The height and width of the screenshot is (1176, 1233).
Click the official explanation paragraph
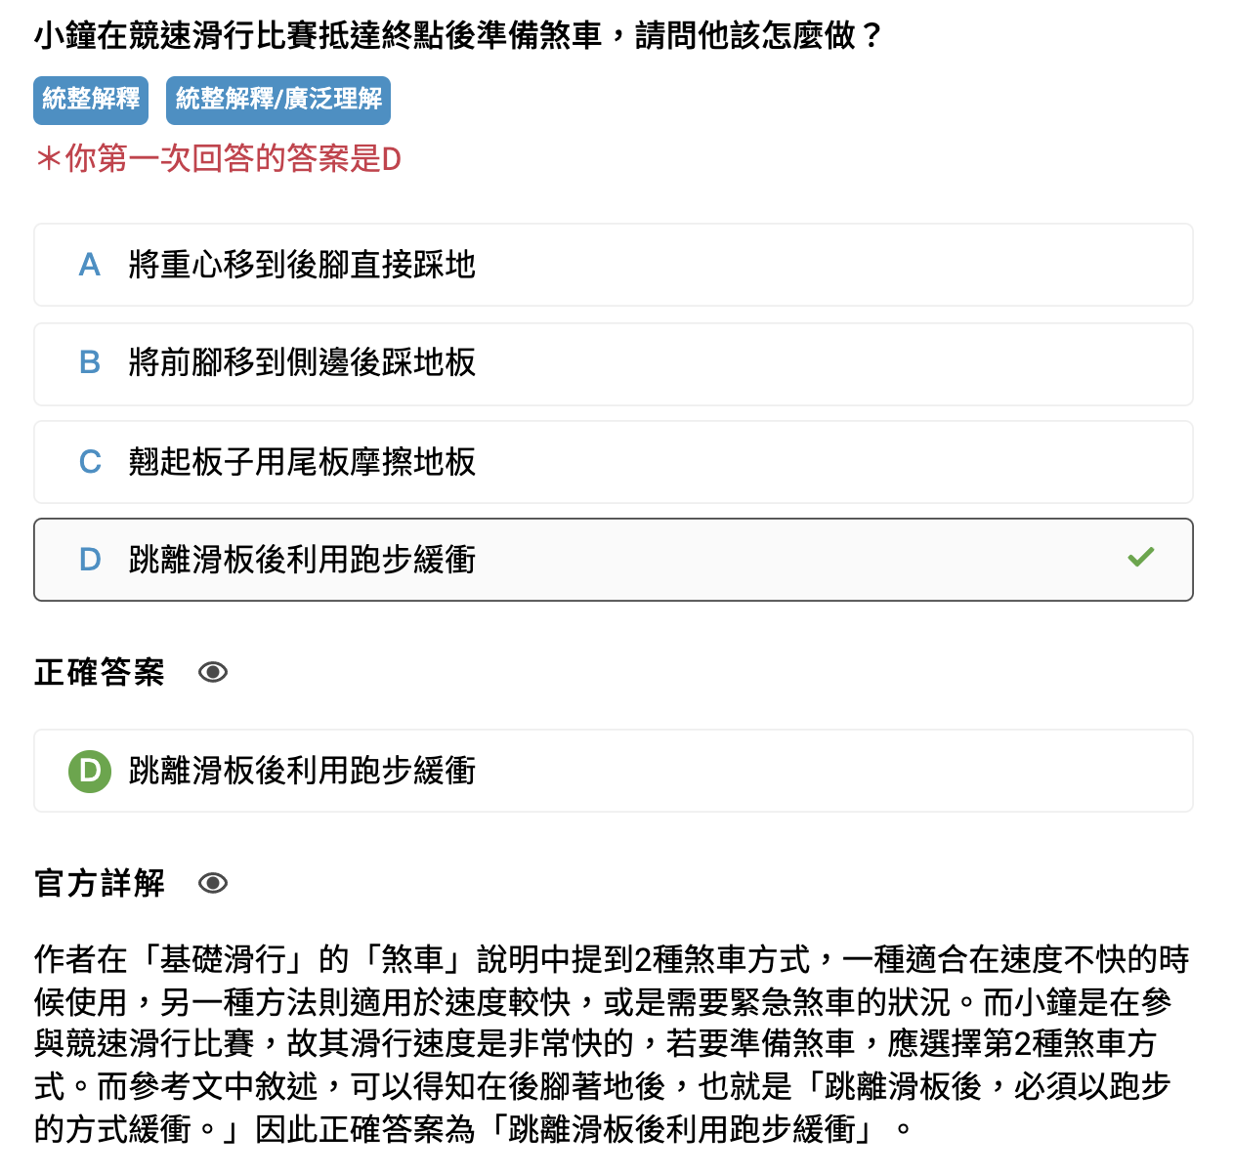(612, 1044)
